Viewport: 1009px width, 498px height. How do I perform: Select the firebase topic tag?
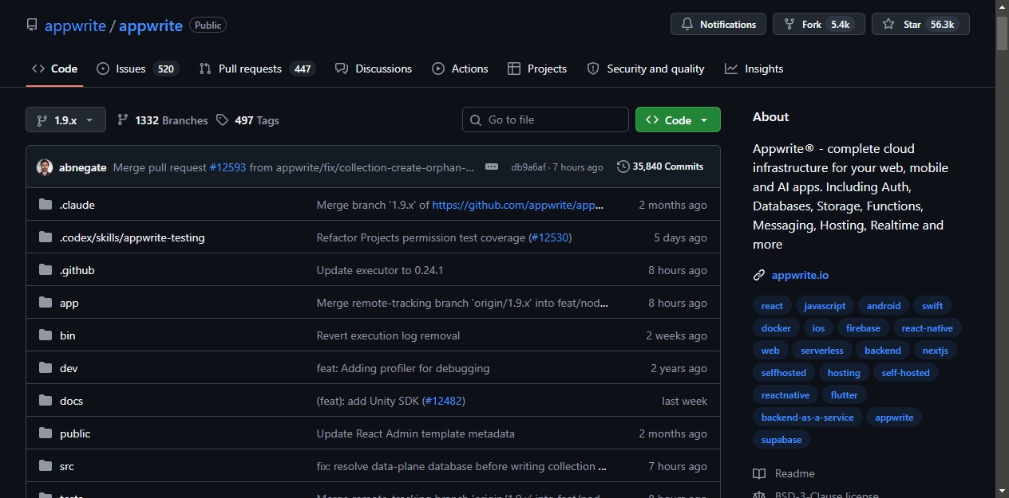tap(863, 328)
